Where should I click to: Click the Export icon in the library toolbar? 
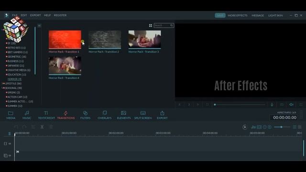162,115
